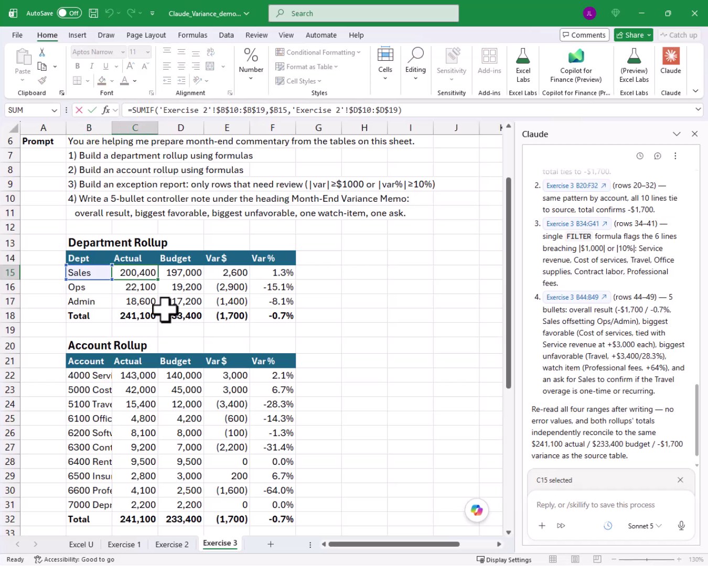Open the Exercise 3 B34:G41 range link
Image resolution: width=708 pixels, height=566 pixels.
coord(577,224)
